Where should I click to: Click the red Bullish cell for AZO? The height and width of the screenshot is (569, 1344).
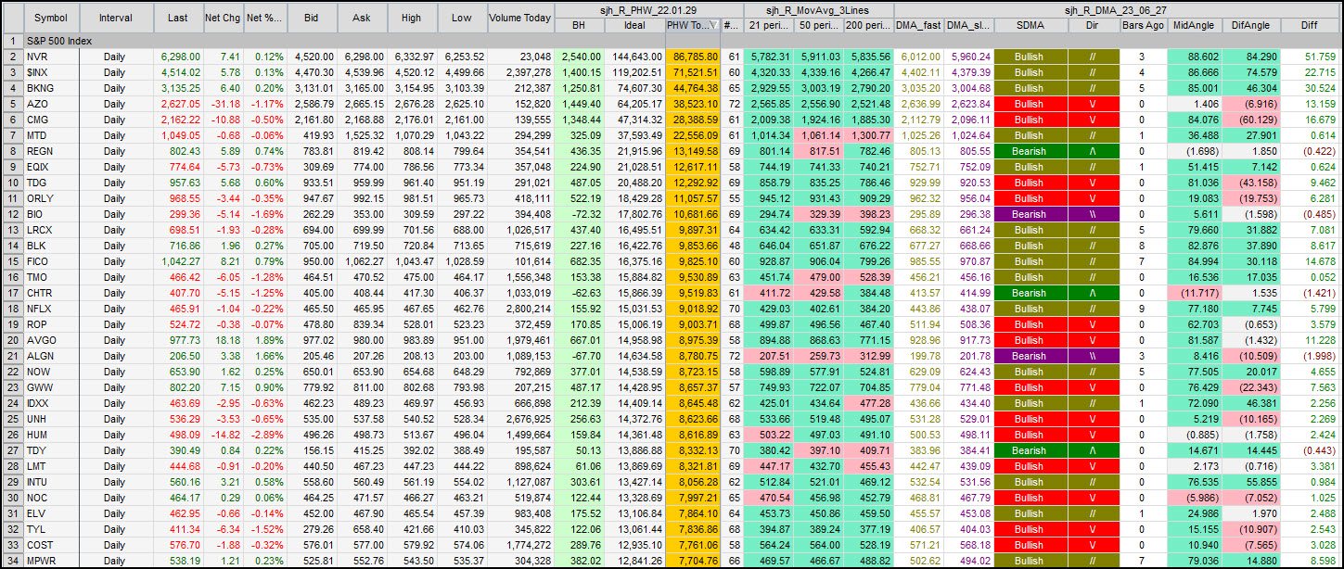(1029, 105)
